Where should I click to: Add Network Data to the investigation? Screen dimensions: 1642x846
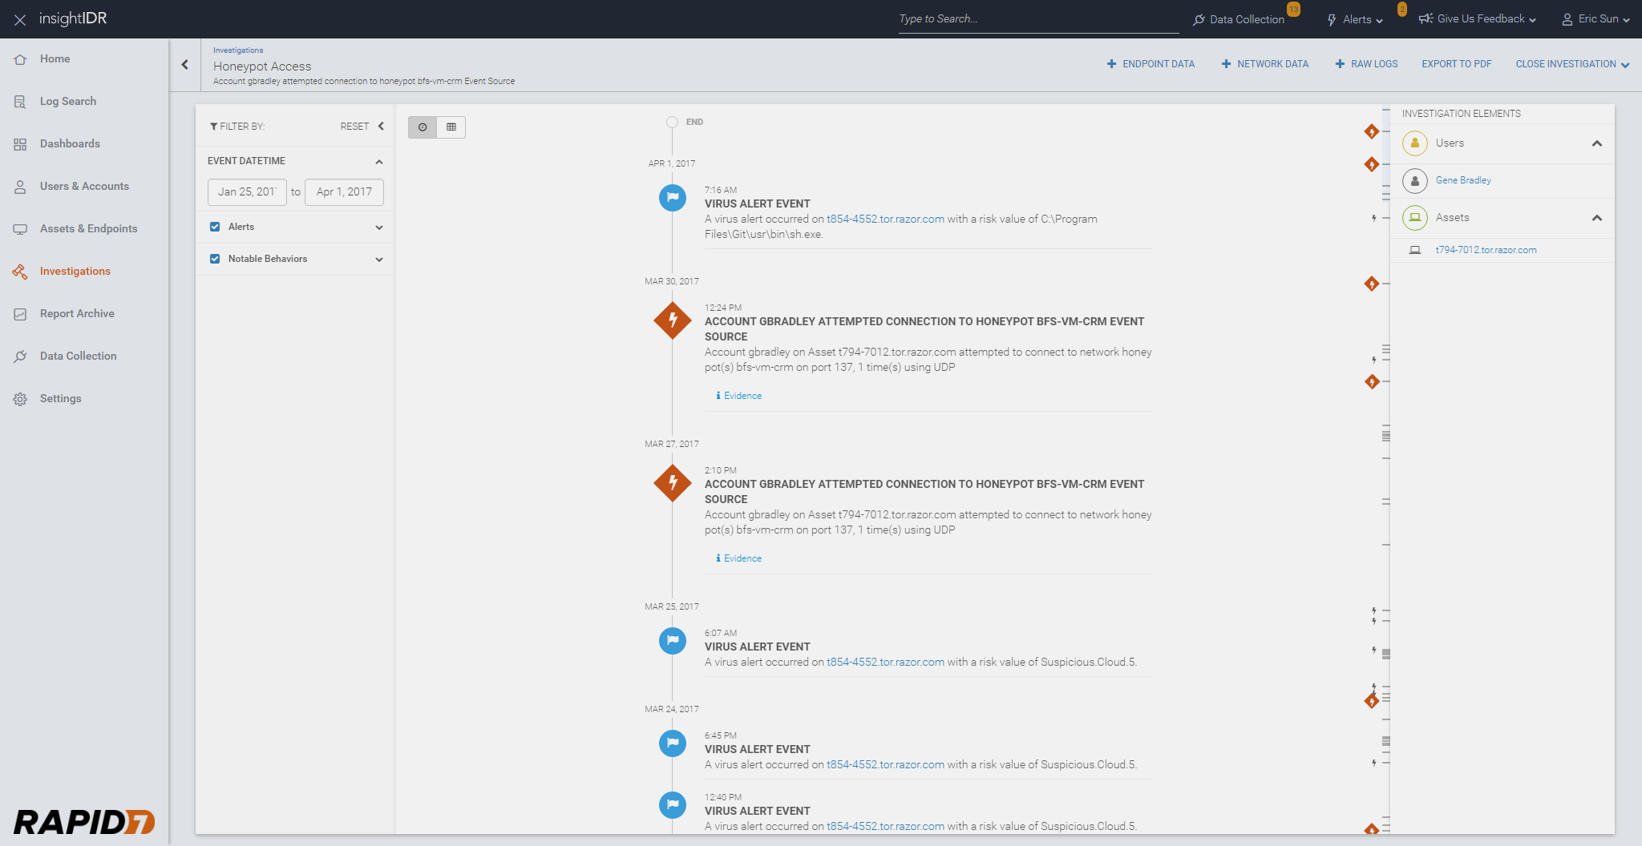click(1265, 64)
